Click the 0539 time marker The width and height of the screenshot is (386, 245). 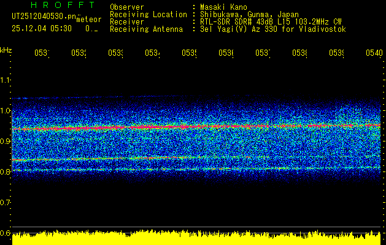pyautogui.click(x=337, y=53)
